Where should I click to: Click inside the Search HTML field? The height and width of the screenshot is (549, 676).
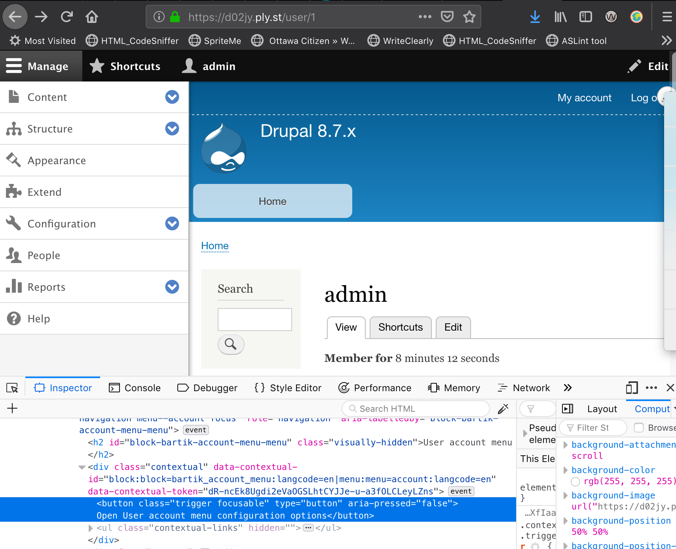[416, 409]
